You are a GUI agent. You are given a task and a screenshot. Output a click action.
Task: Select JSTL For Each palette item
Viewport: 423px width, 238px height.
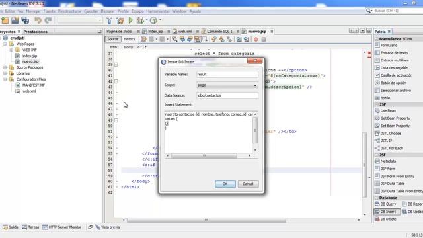[389, 148]
